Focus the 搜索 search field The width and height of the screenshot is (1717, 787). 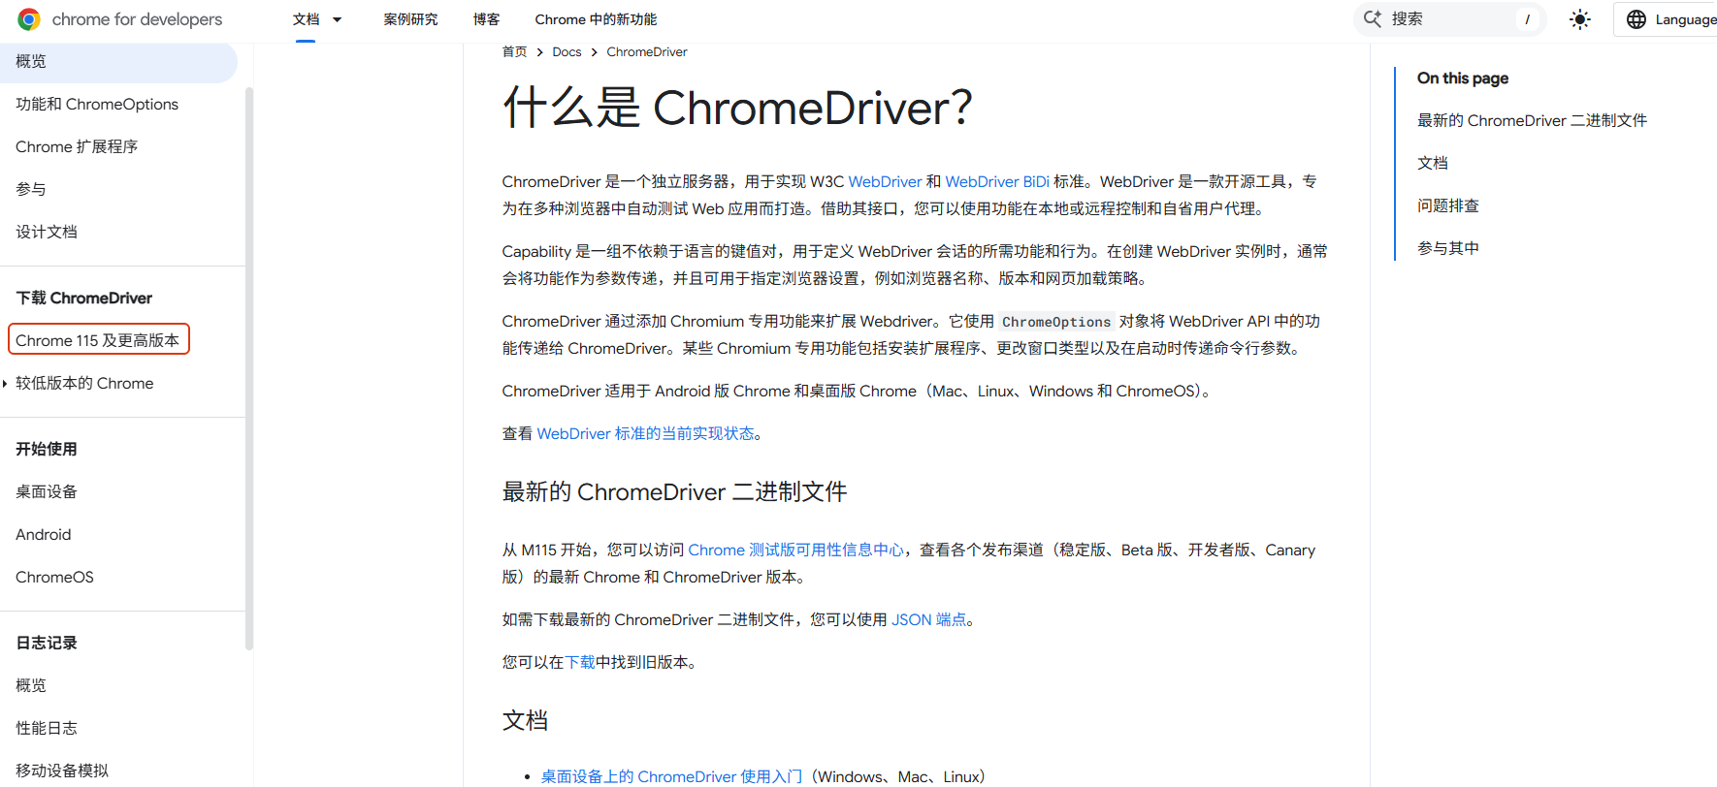coord(1450,19)
